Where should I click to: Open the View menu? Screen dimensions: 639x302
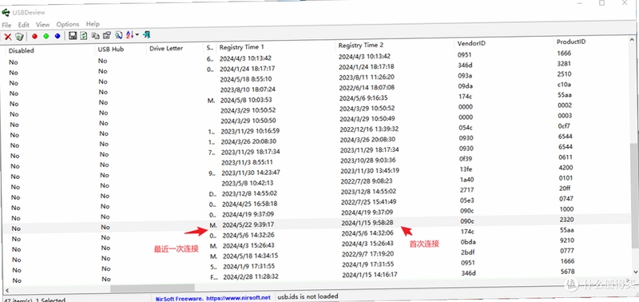tap(42, 25)
